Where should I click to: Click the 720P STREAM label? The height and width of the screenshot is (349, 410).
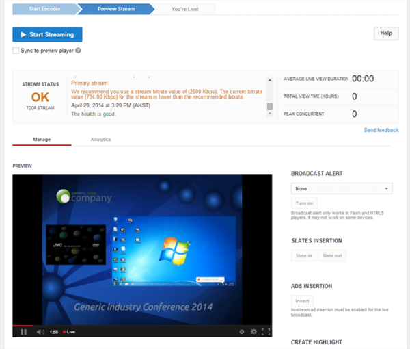[40, 108]
